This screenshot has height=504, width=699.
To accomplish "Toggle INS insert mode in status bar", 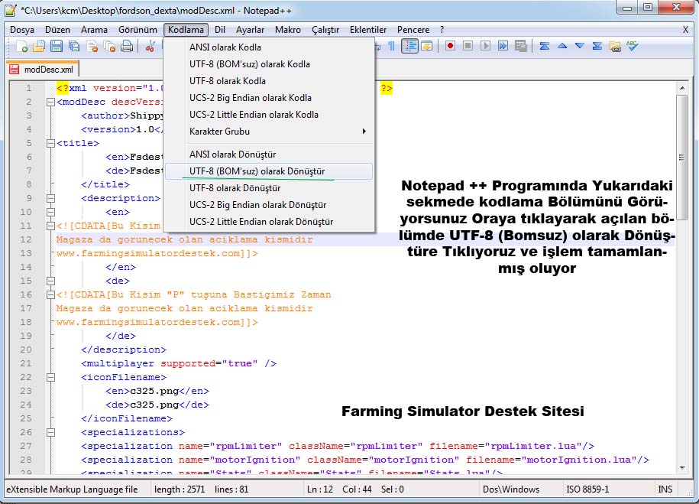I will (x=665, y=489).
